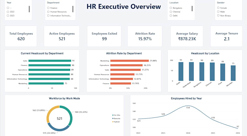
Task: Click the Pune column in Headcount by Location
Action: pos(223,72)
